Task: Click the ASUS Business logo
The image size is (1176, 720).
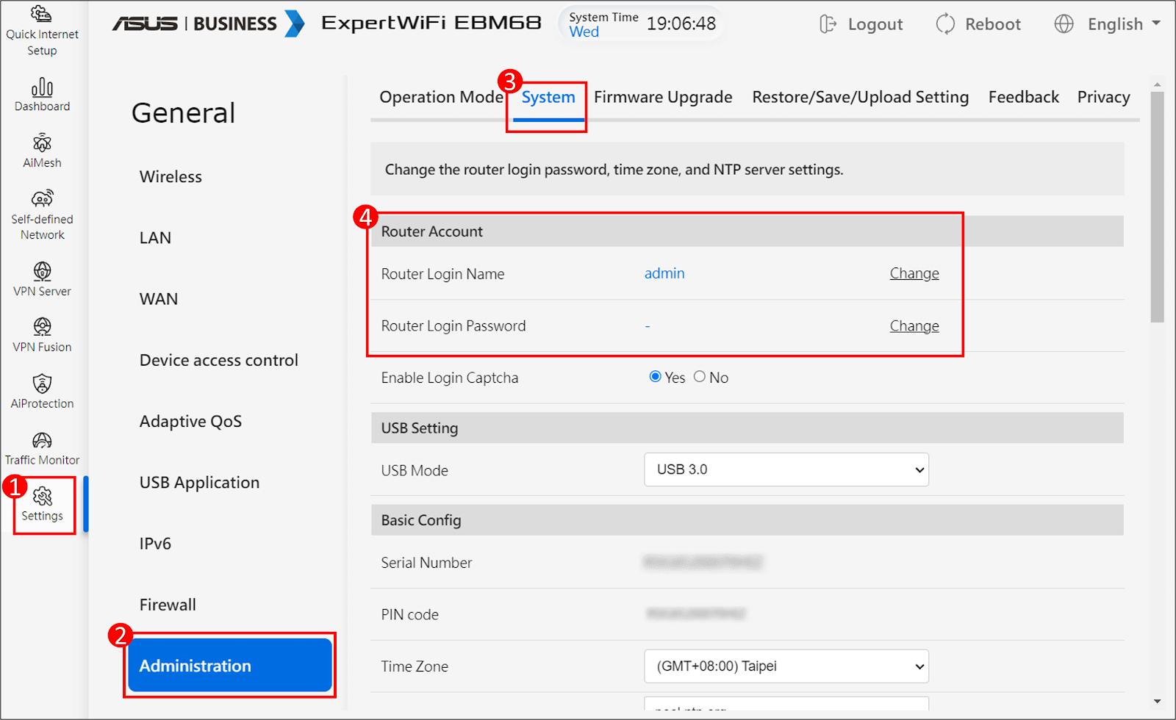Action: pyautogui.click(x=208, y=24)
